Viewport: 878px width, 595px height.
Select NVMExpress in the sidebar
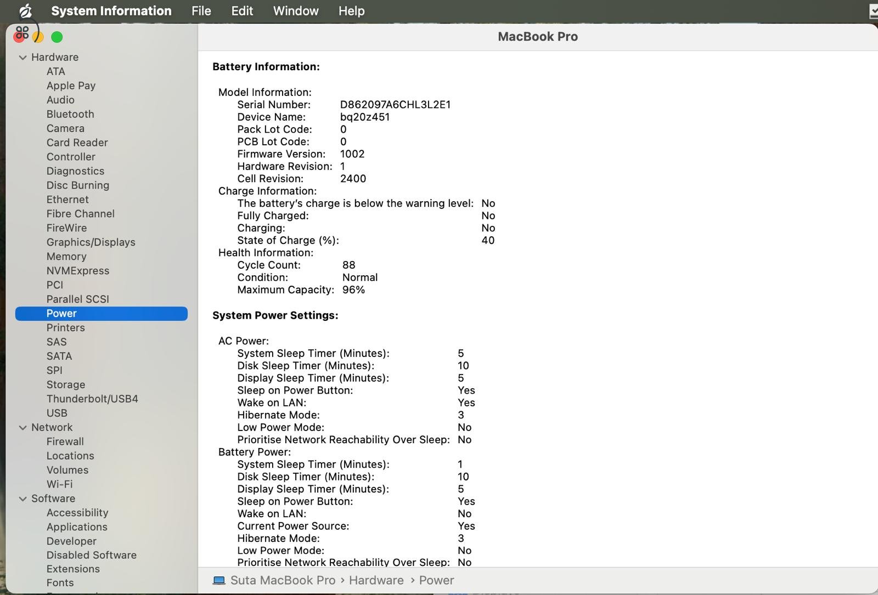[78, 270]
